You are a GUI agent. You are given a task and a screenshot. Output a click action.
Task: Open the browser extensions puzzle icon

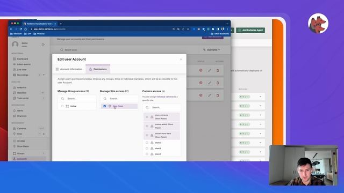click(x=213, y=29)
